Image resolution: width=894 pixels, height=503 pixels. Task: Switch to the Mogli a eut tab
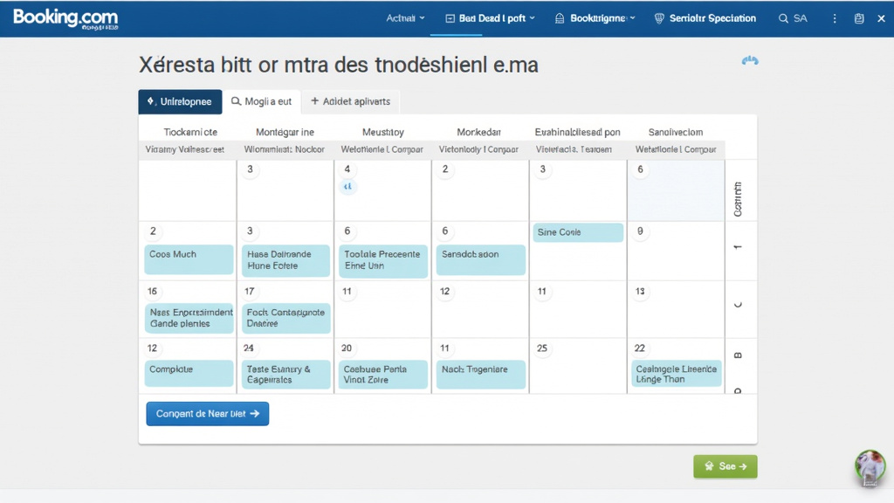click(263, 101)
